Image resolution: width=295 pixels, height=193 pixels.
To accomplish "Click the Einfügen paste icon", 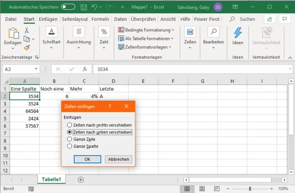I will pos(12,33).
